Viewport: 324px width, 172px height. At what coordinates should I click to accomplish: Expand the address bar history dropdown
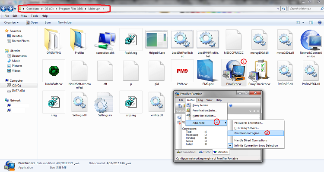point(278,9)
